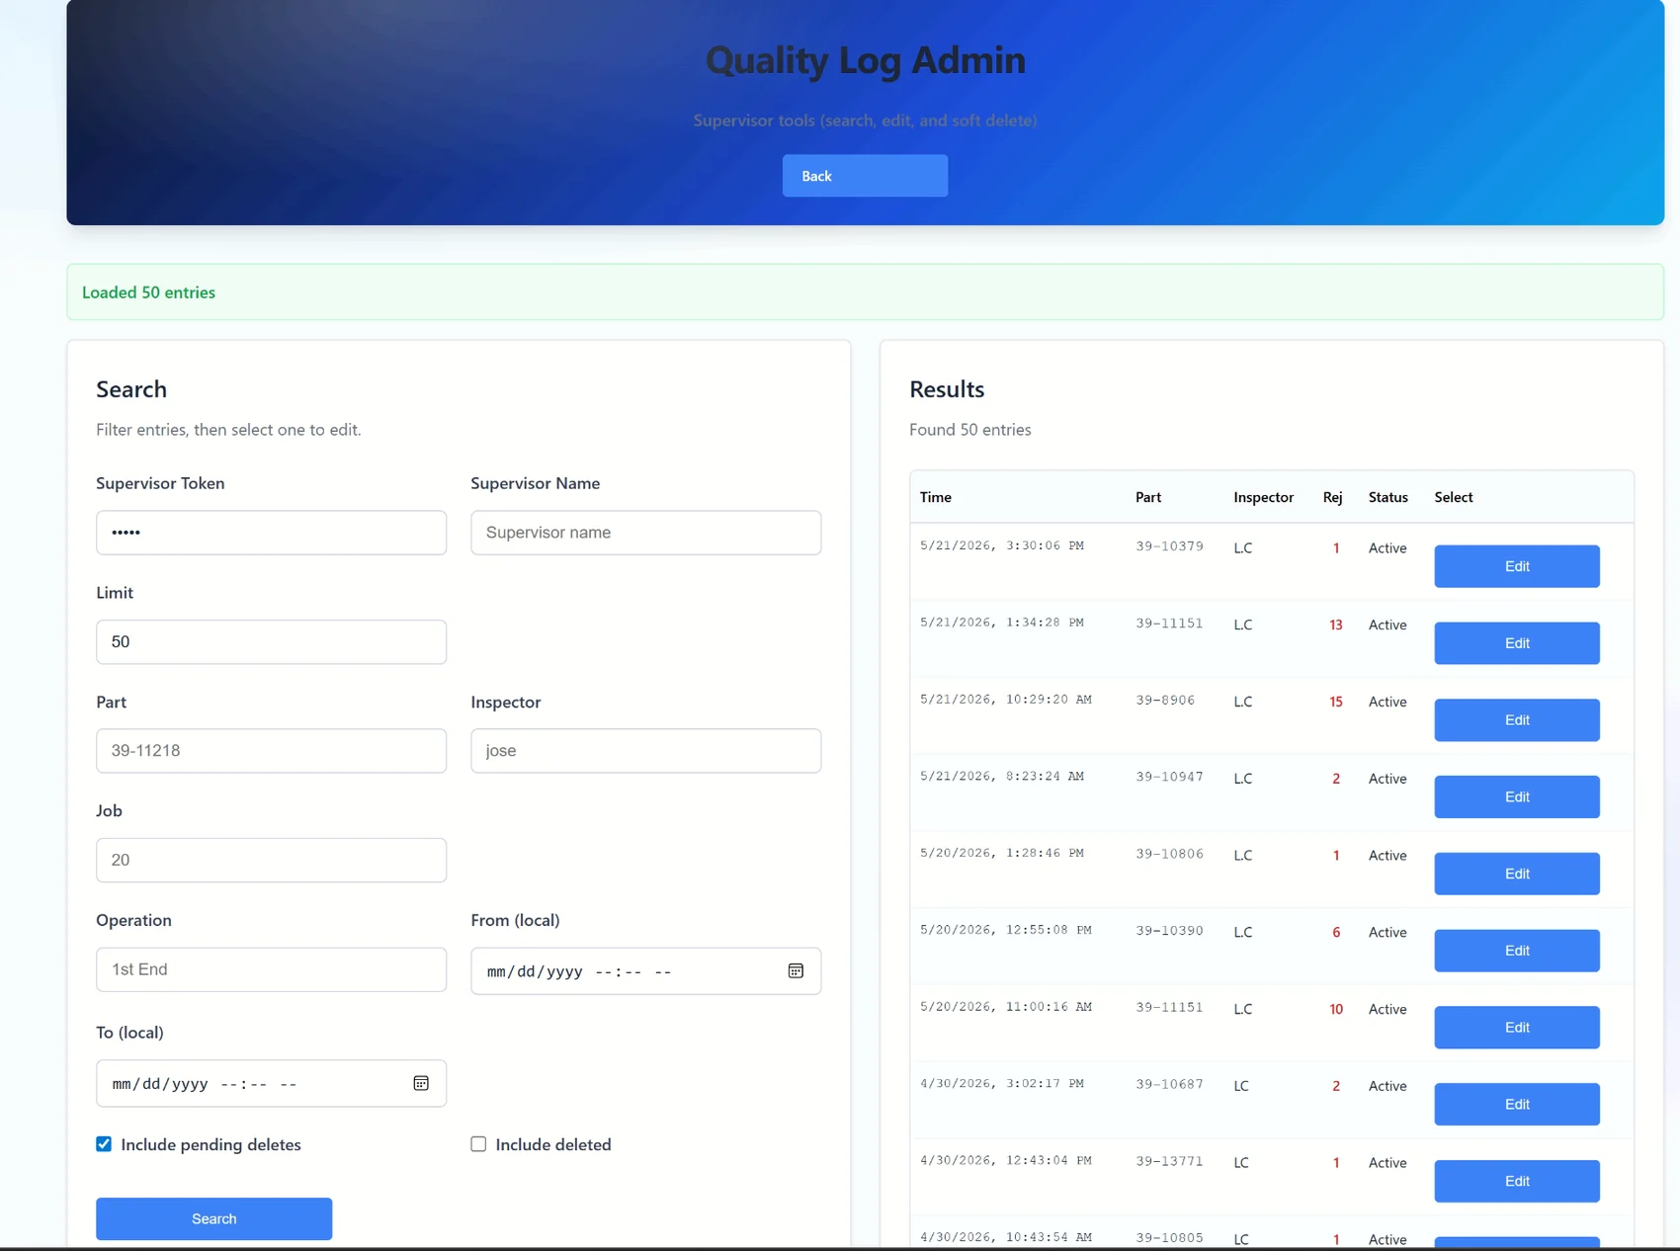1680x1251 pixels.
Task: Click the Loaded 50 entries message
Action: [x=148, y=292]
